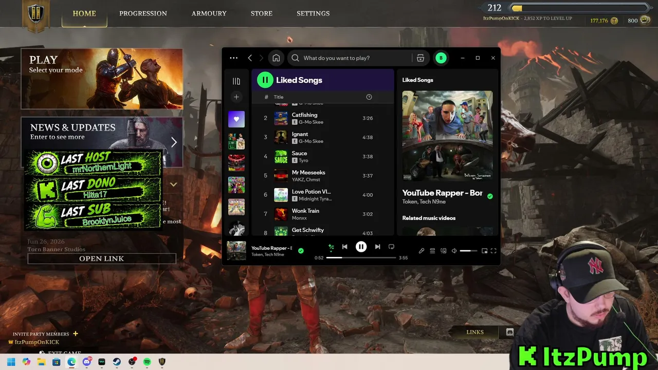Open the Links button in the game
The width and height of the screenshot is (658, 370).
pyautogui.click(x=475, y=332)
